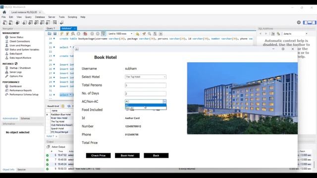Screen dimensions: 317x178
Task: Click the stop query execution icon
Action: tap(79, 34)
